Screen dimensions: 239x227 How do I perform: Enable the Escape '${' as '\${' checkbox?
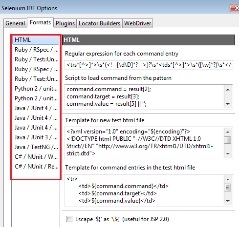click(x=69, y=219)
